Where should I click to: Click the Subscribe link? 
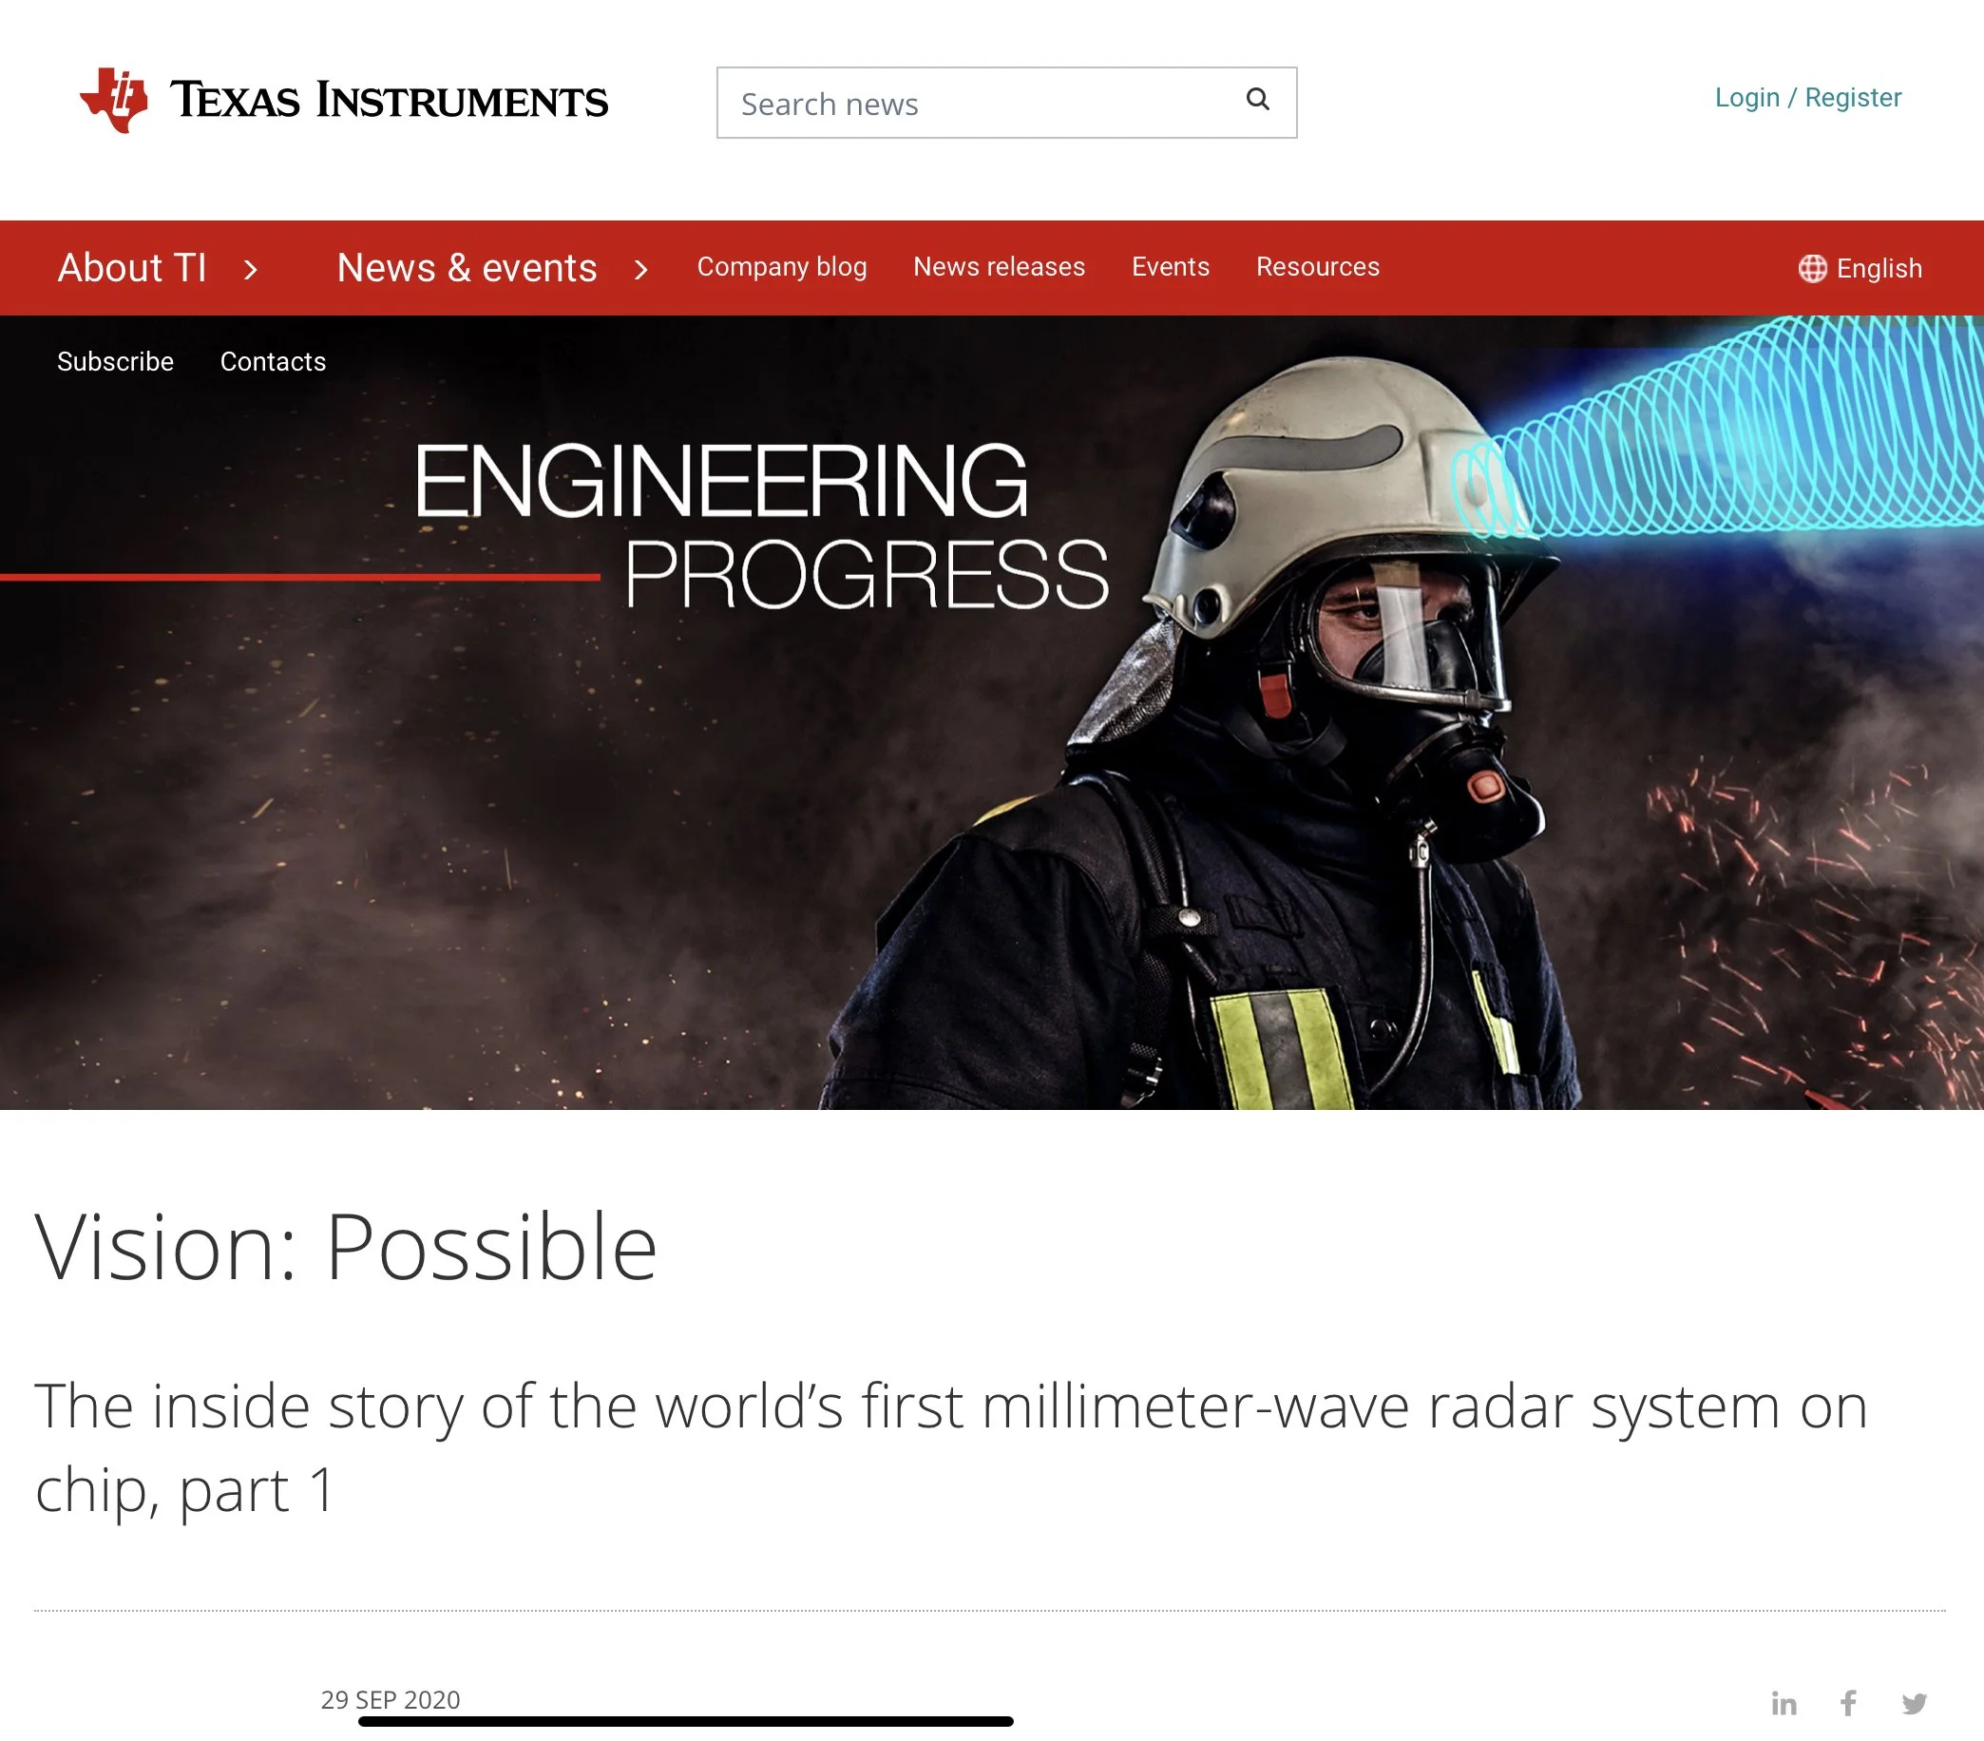coord(116,362)
